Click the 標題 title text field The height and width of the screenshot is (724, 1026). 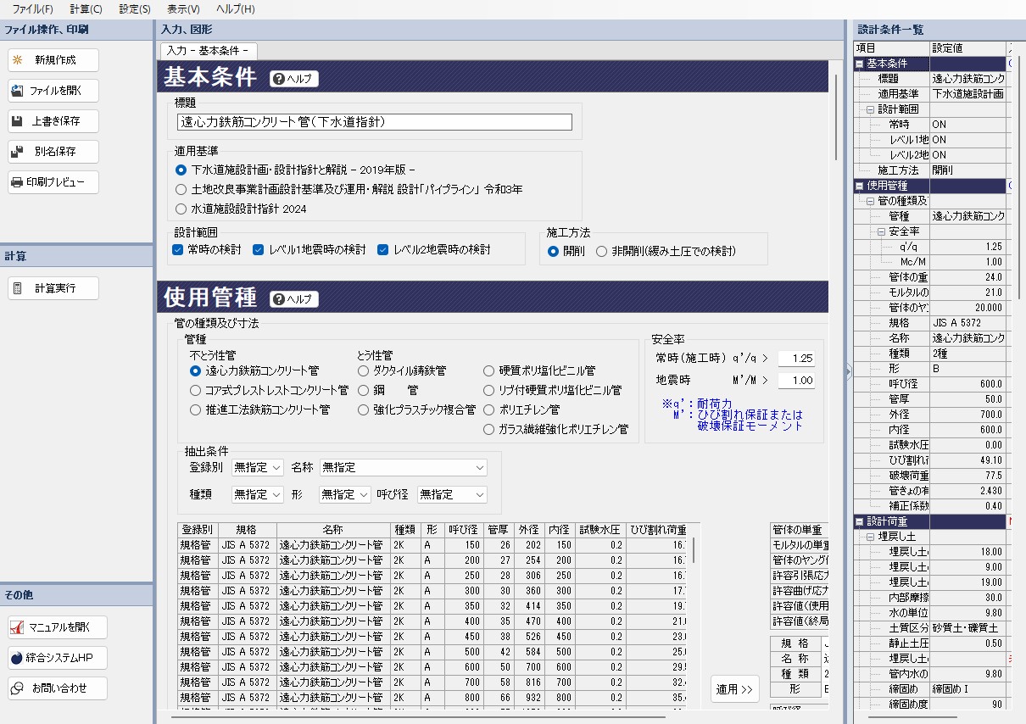(374, 122)
